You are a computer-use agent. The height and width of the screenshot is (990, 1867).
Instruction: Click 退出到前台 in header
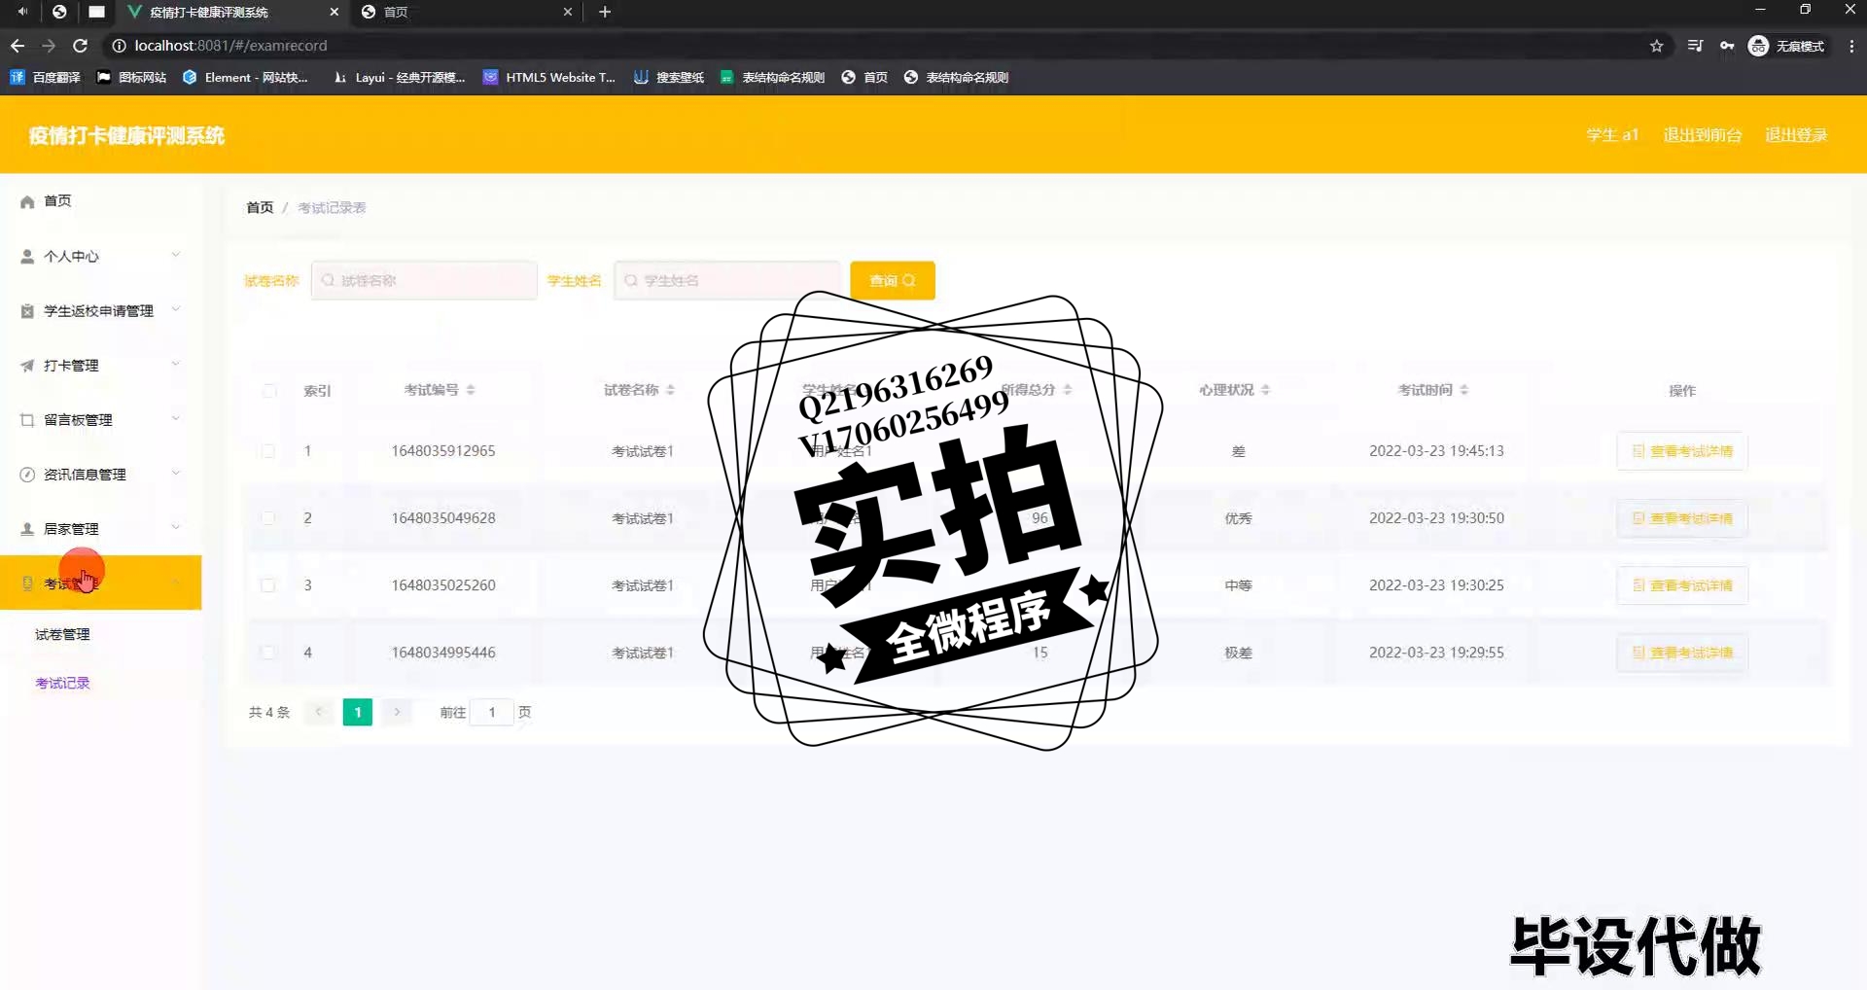pos(1702,135)
